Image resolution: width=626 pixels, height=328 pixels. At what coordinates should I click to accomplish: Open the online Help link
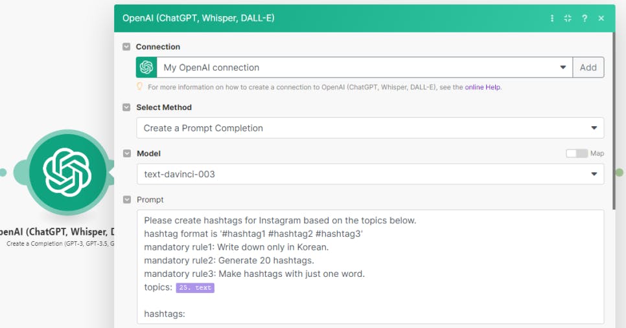[483, 87]
